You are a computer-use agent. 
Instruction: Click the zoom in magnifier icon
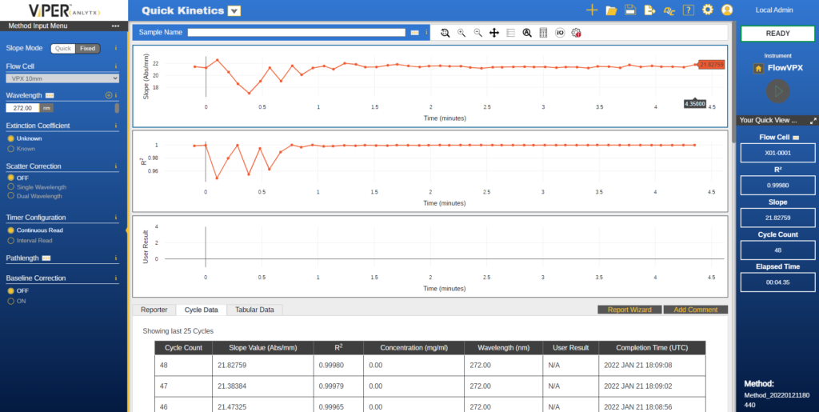click(x=461, y=33)
